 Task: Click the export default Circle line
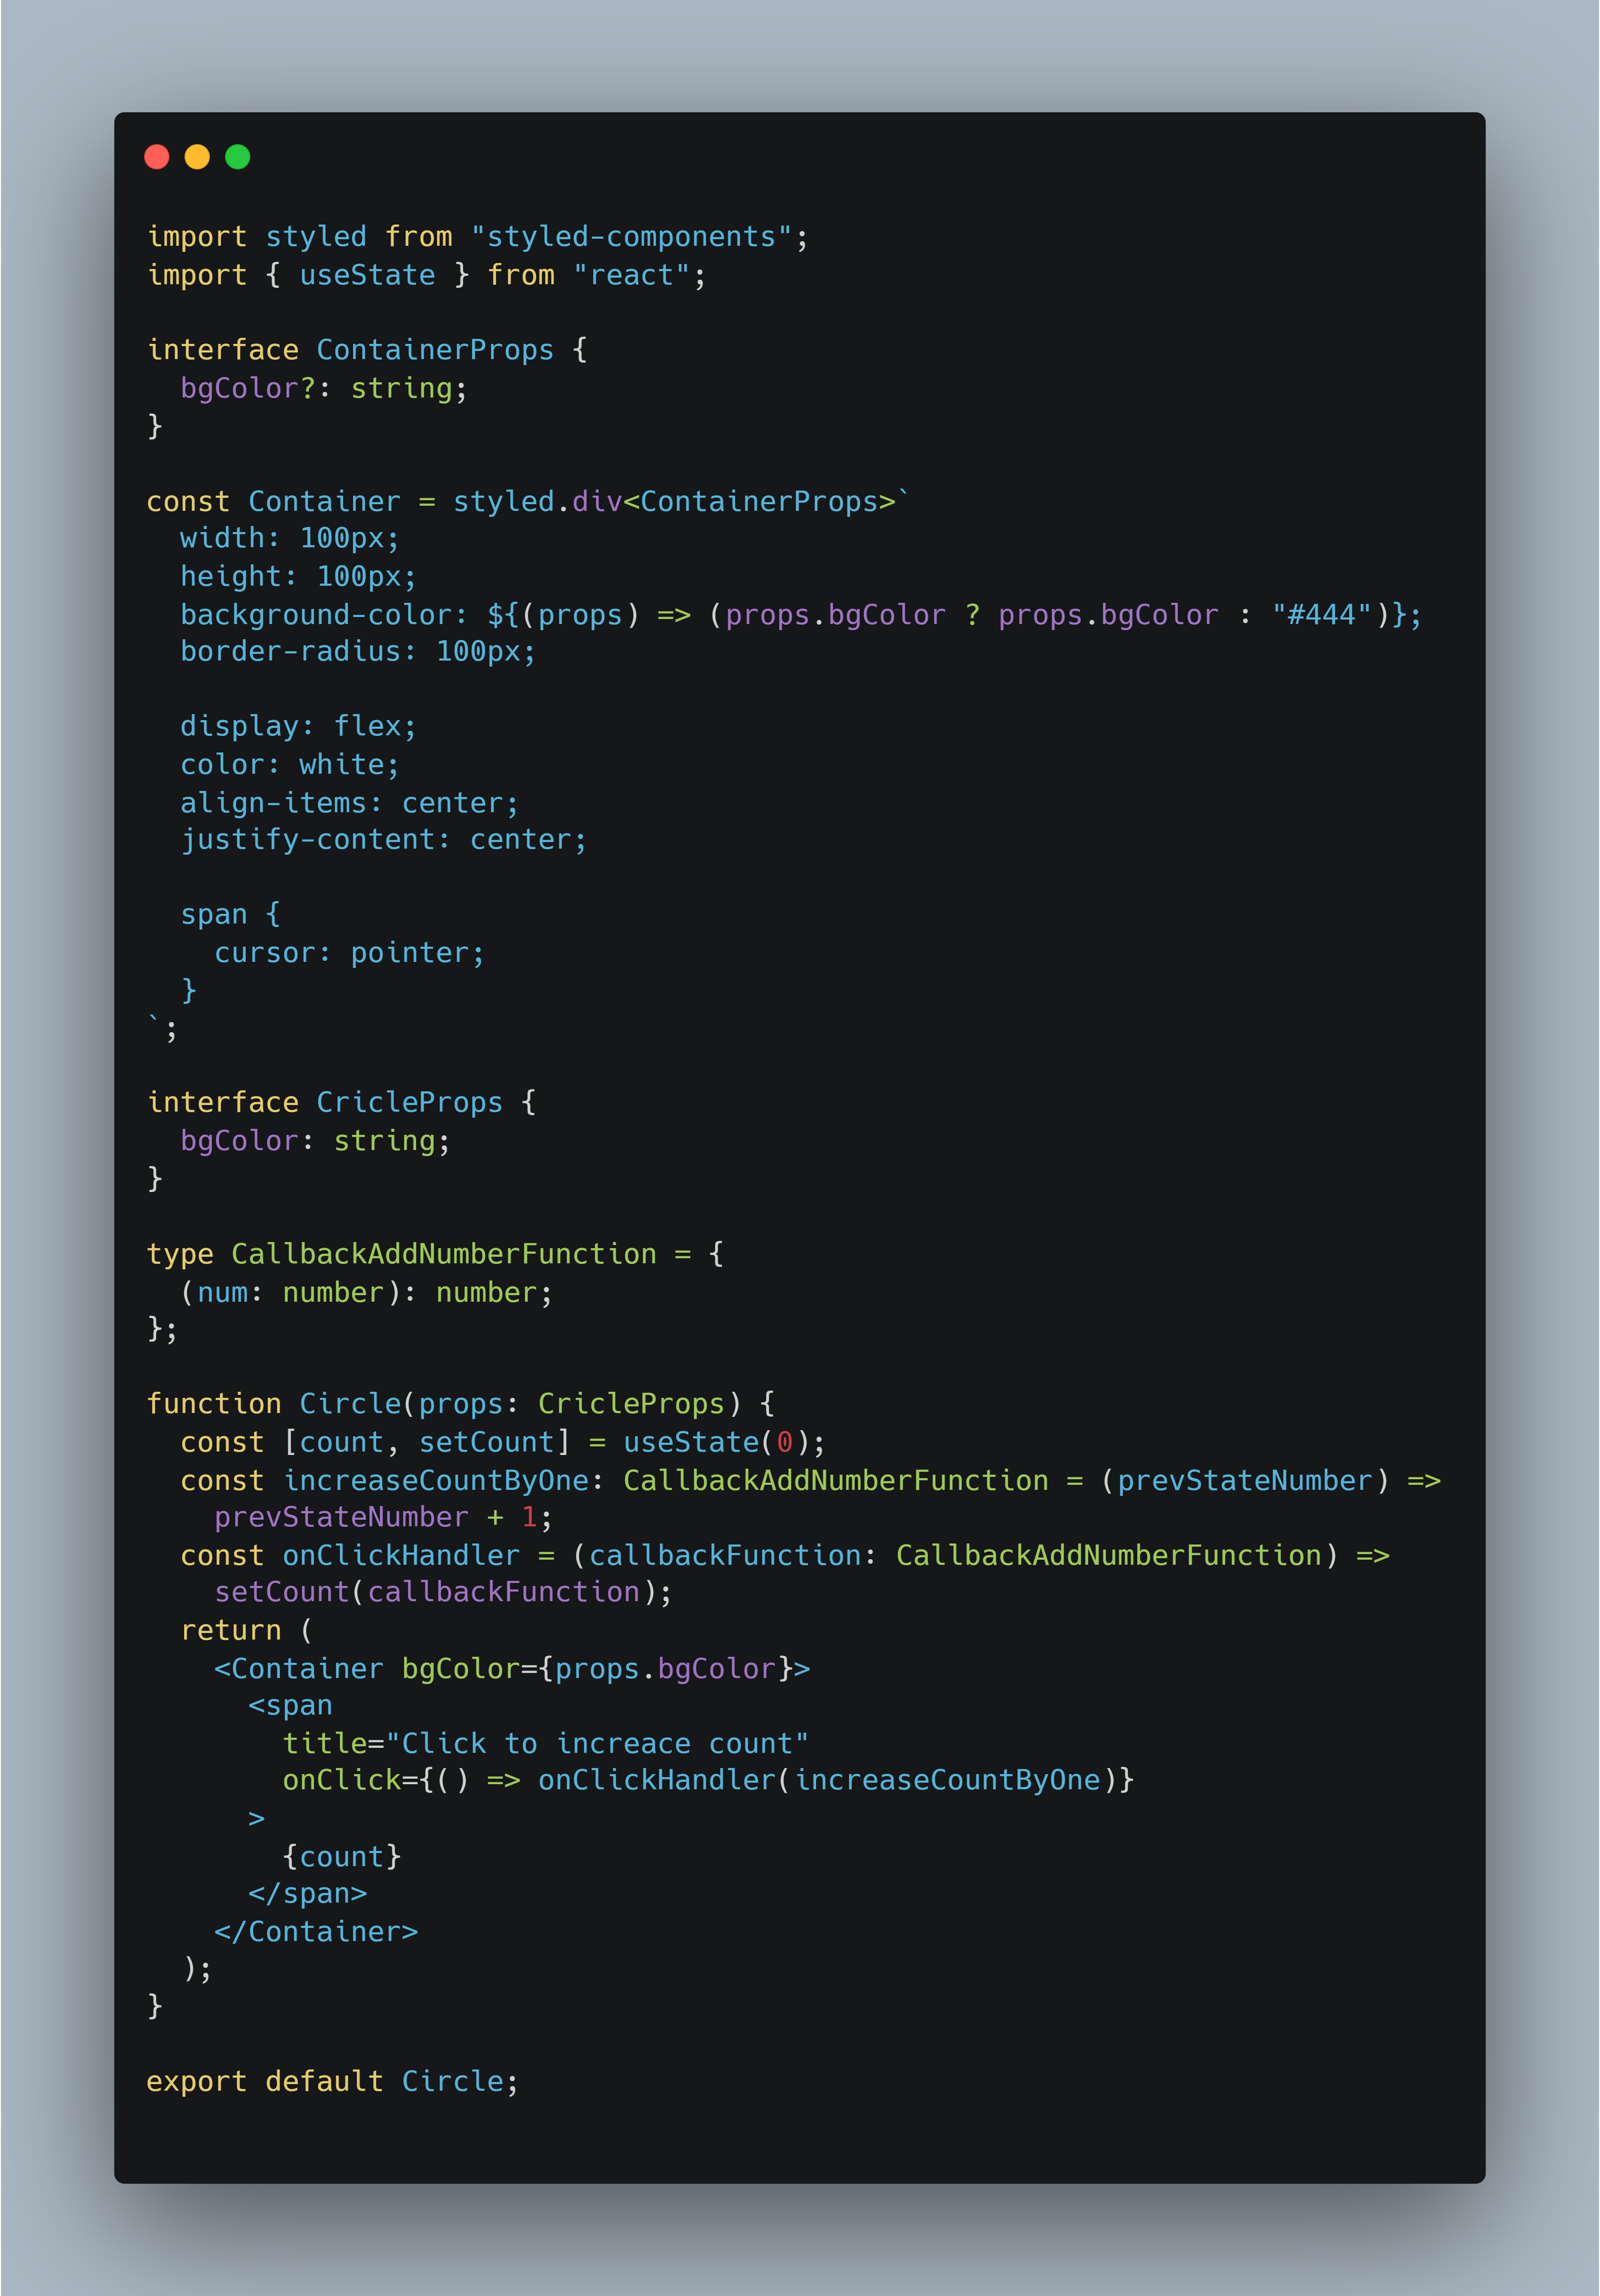click(333, 2082)
